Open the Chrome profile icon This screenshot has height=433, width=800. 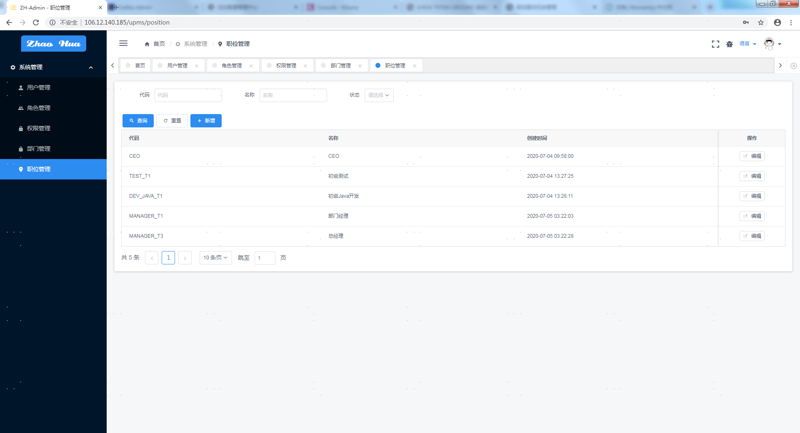[x=777, y=22]
